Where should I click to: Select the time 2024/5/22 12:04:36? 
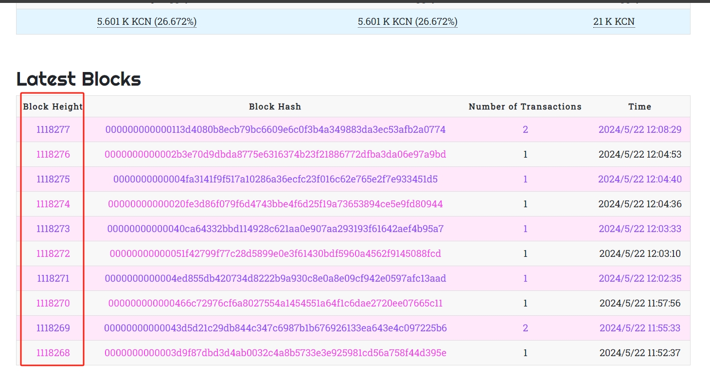[639, 204]
